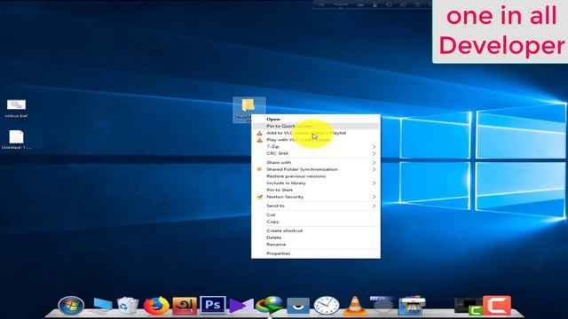Select Copy in the context menu

click(x=316, y=222)
